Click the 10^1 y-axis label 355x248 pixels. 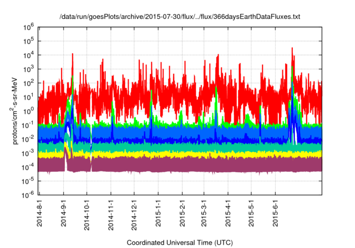28,97
